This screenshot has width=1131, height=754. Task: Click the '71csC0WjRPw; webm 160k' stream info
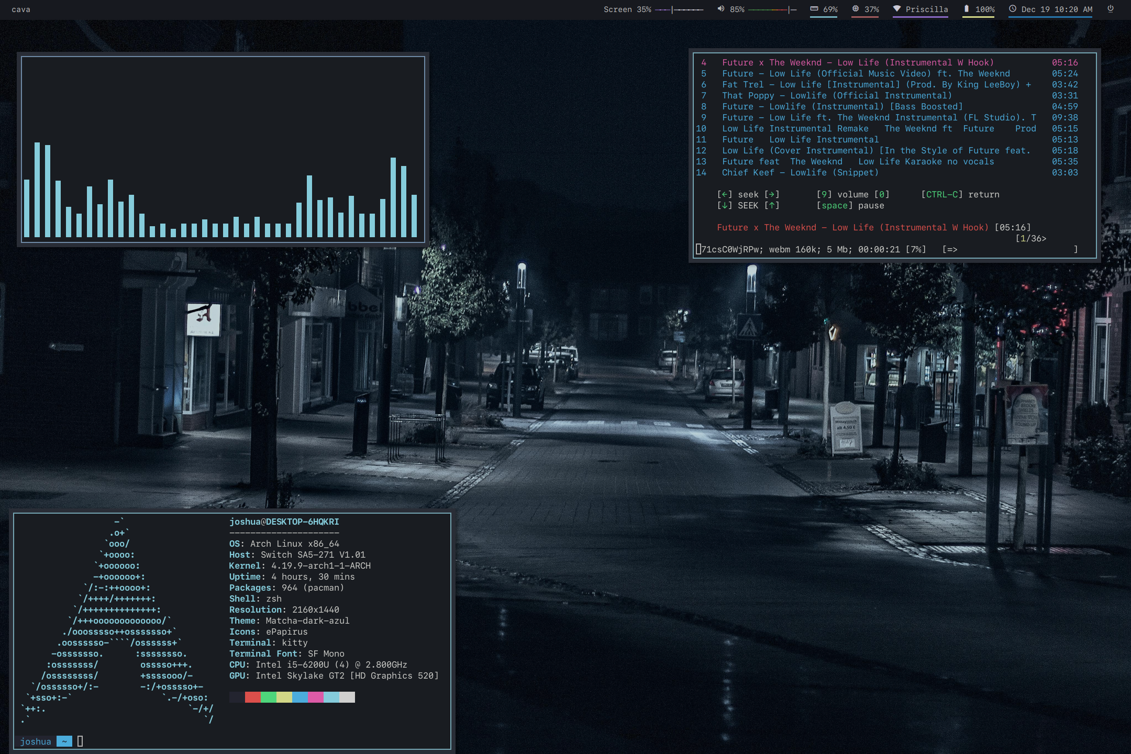[x=811, y=250]
